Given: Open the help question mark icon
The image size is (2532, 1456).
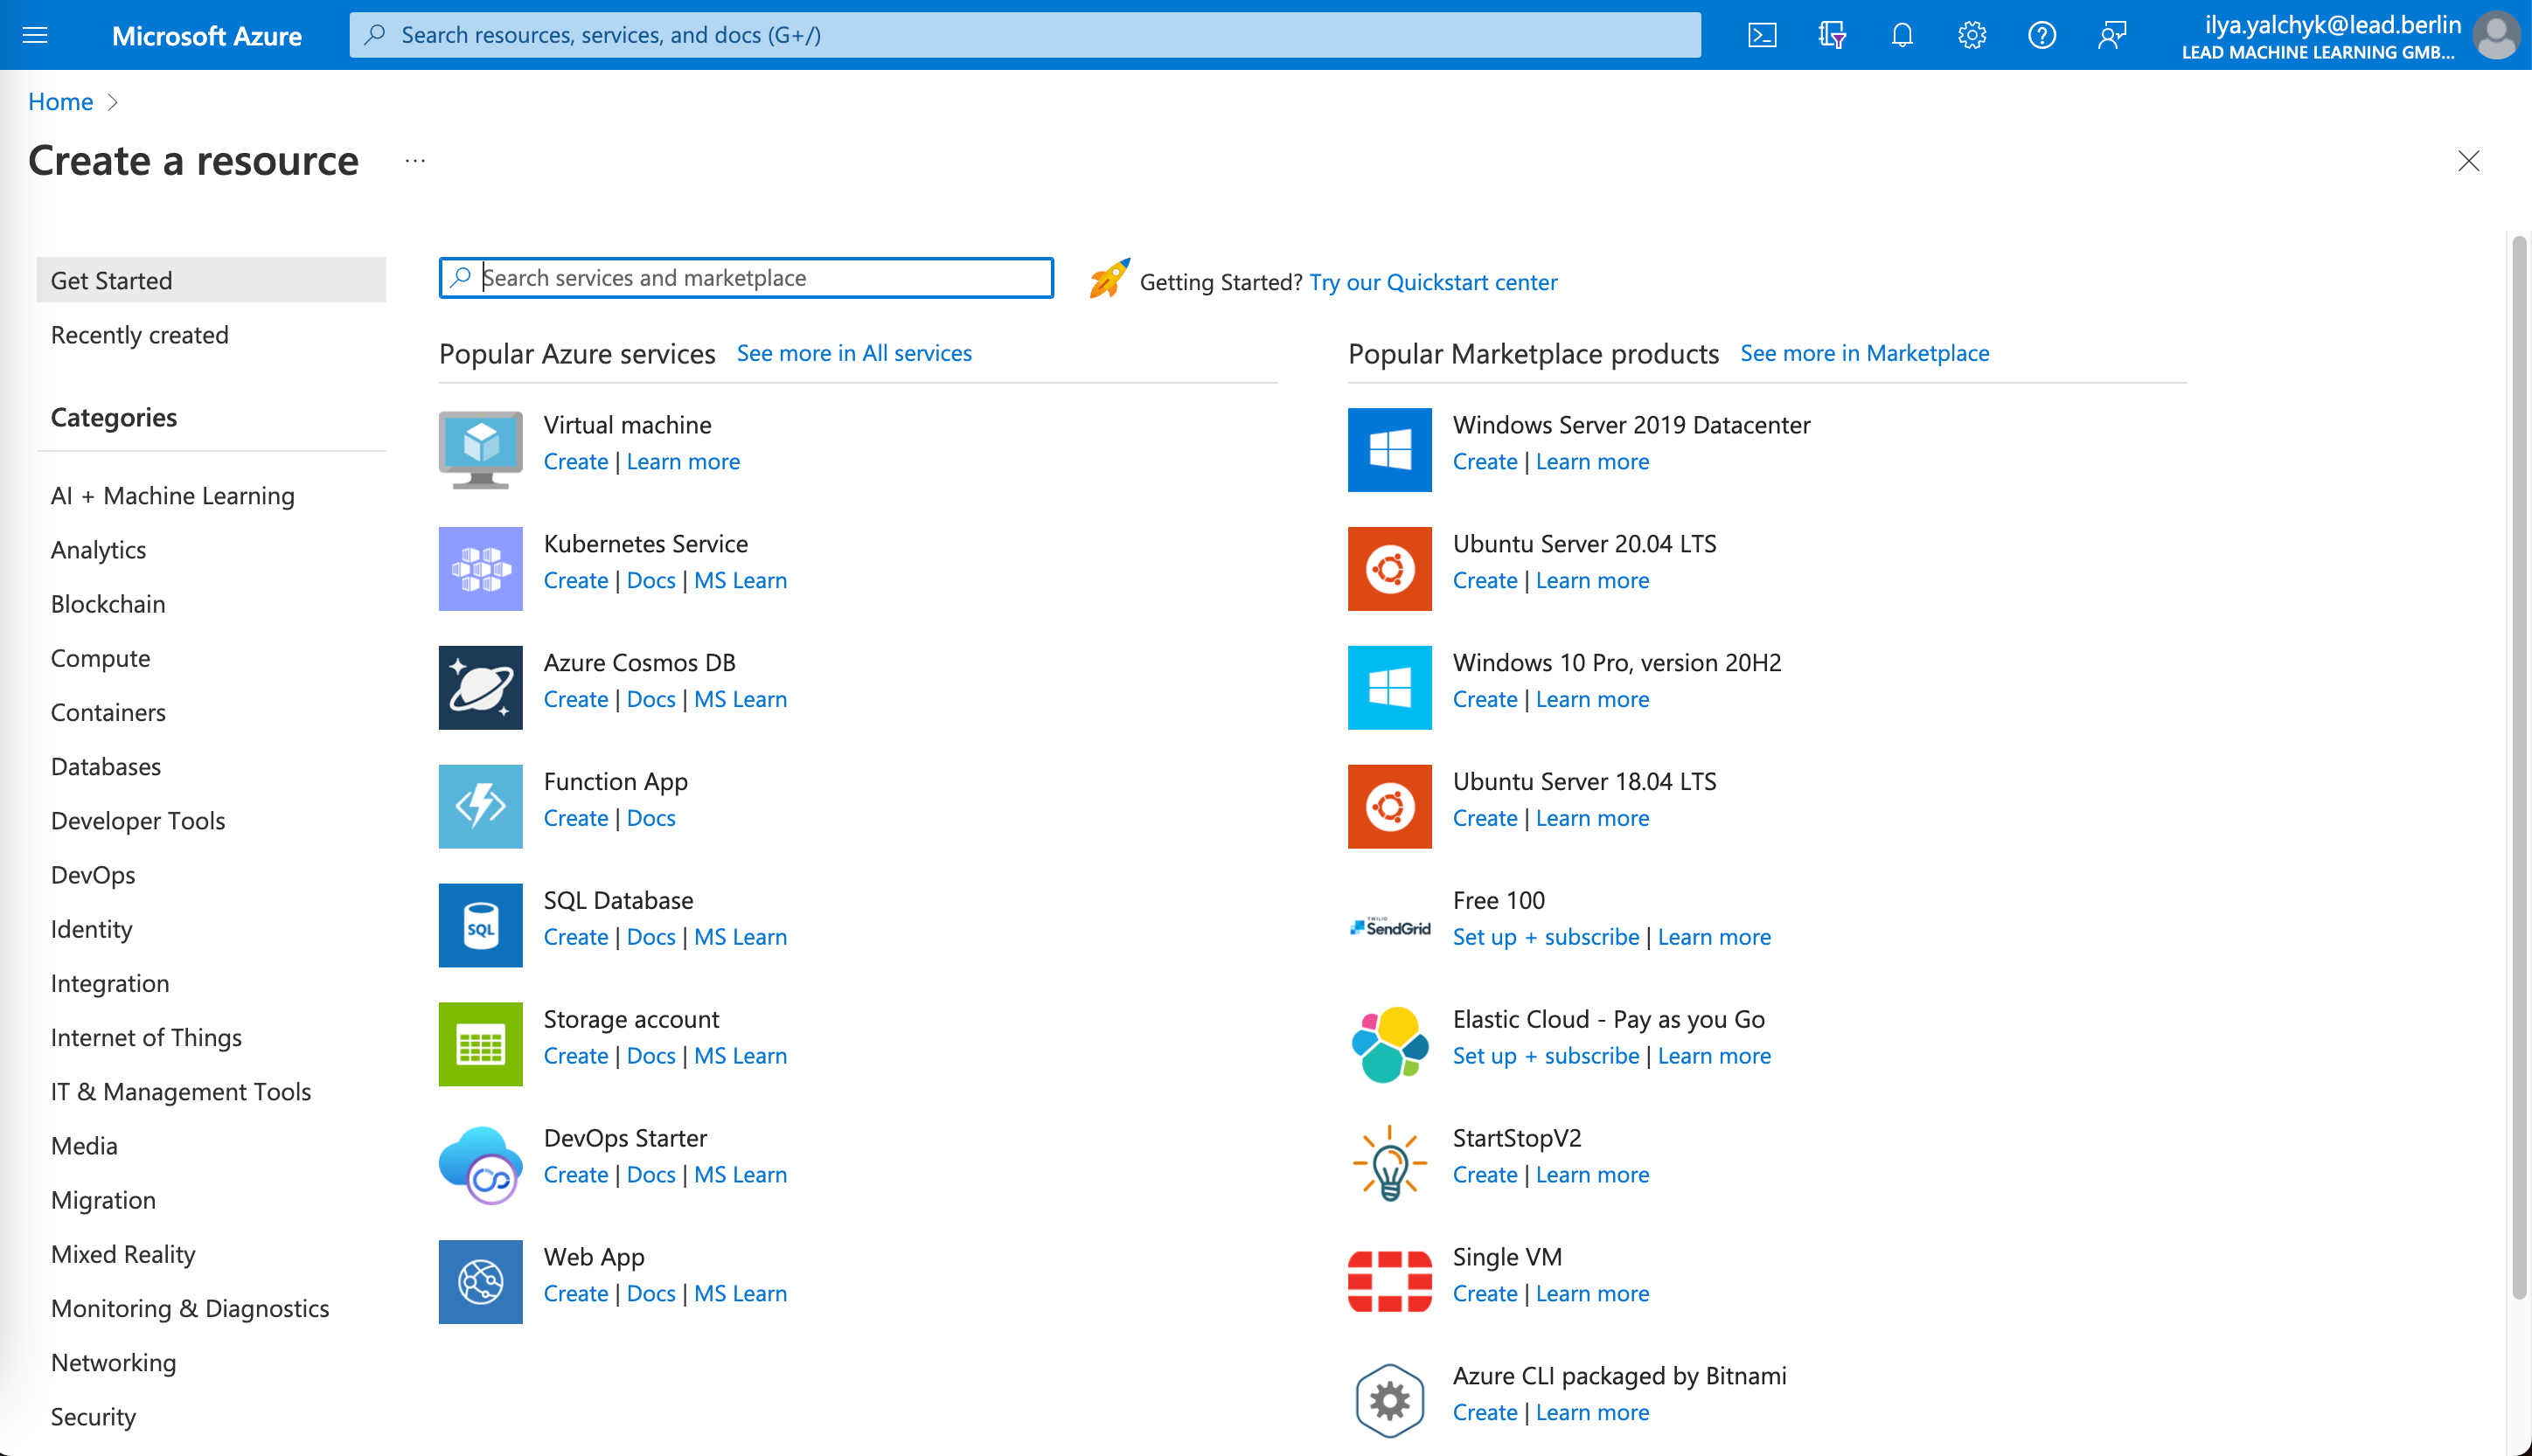Looking at the screenshot, I should click(2041, 35).
